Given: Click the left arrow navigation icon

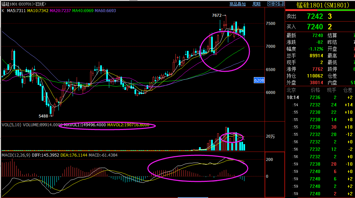Looking at the screenshot, I should click(x=270, y=4).
